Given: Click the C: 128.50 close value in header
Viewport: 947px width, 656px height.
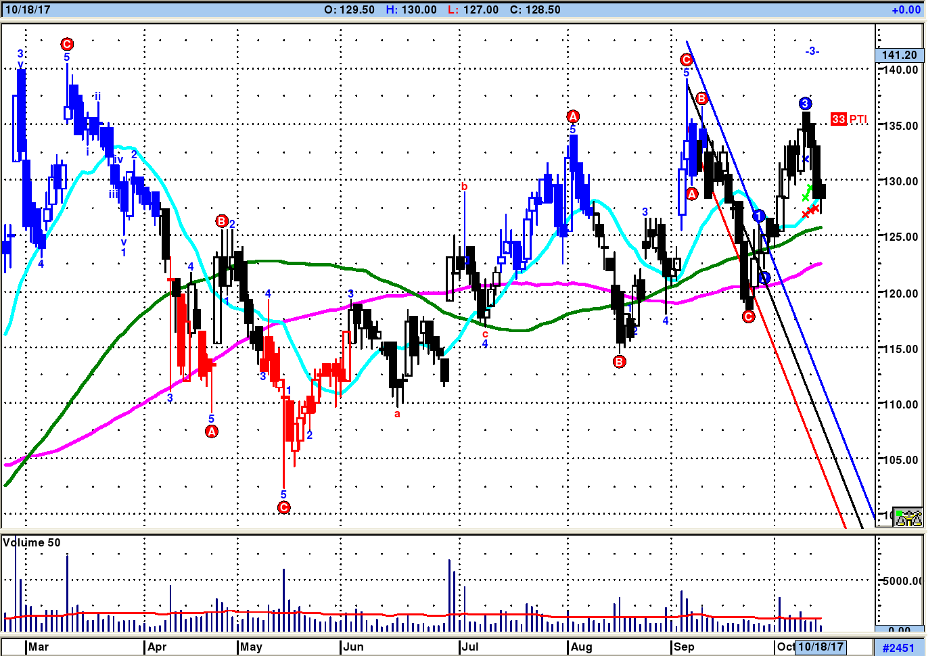Looking at the screenshot, I should (x=534, y=9).
